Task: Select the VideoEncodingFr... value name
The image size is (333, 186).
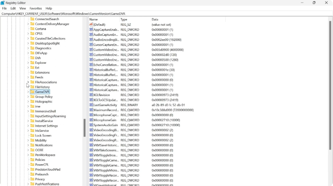Action: point(106,135)
